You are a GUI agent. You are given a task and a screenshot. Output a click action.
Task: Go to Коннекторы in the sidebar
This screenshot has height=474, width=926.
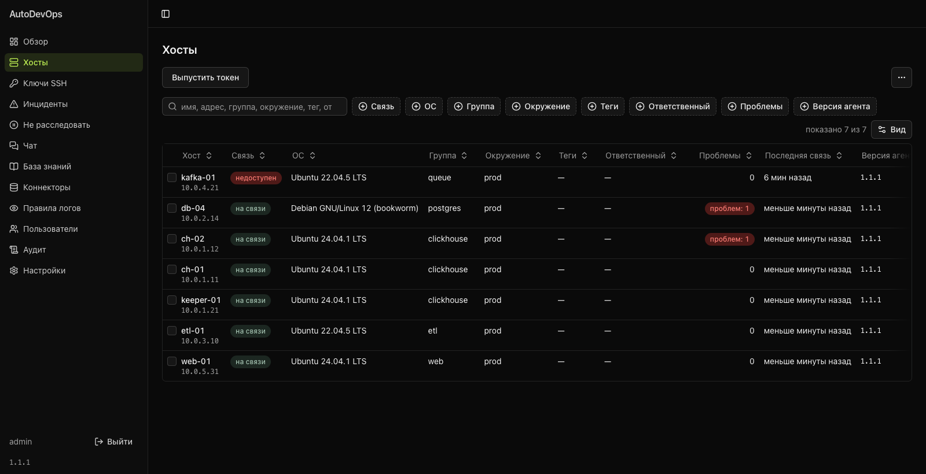coord(74,187)
